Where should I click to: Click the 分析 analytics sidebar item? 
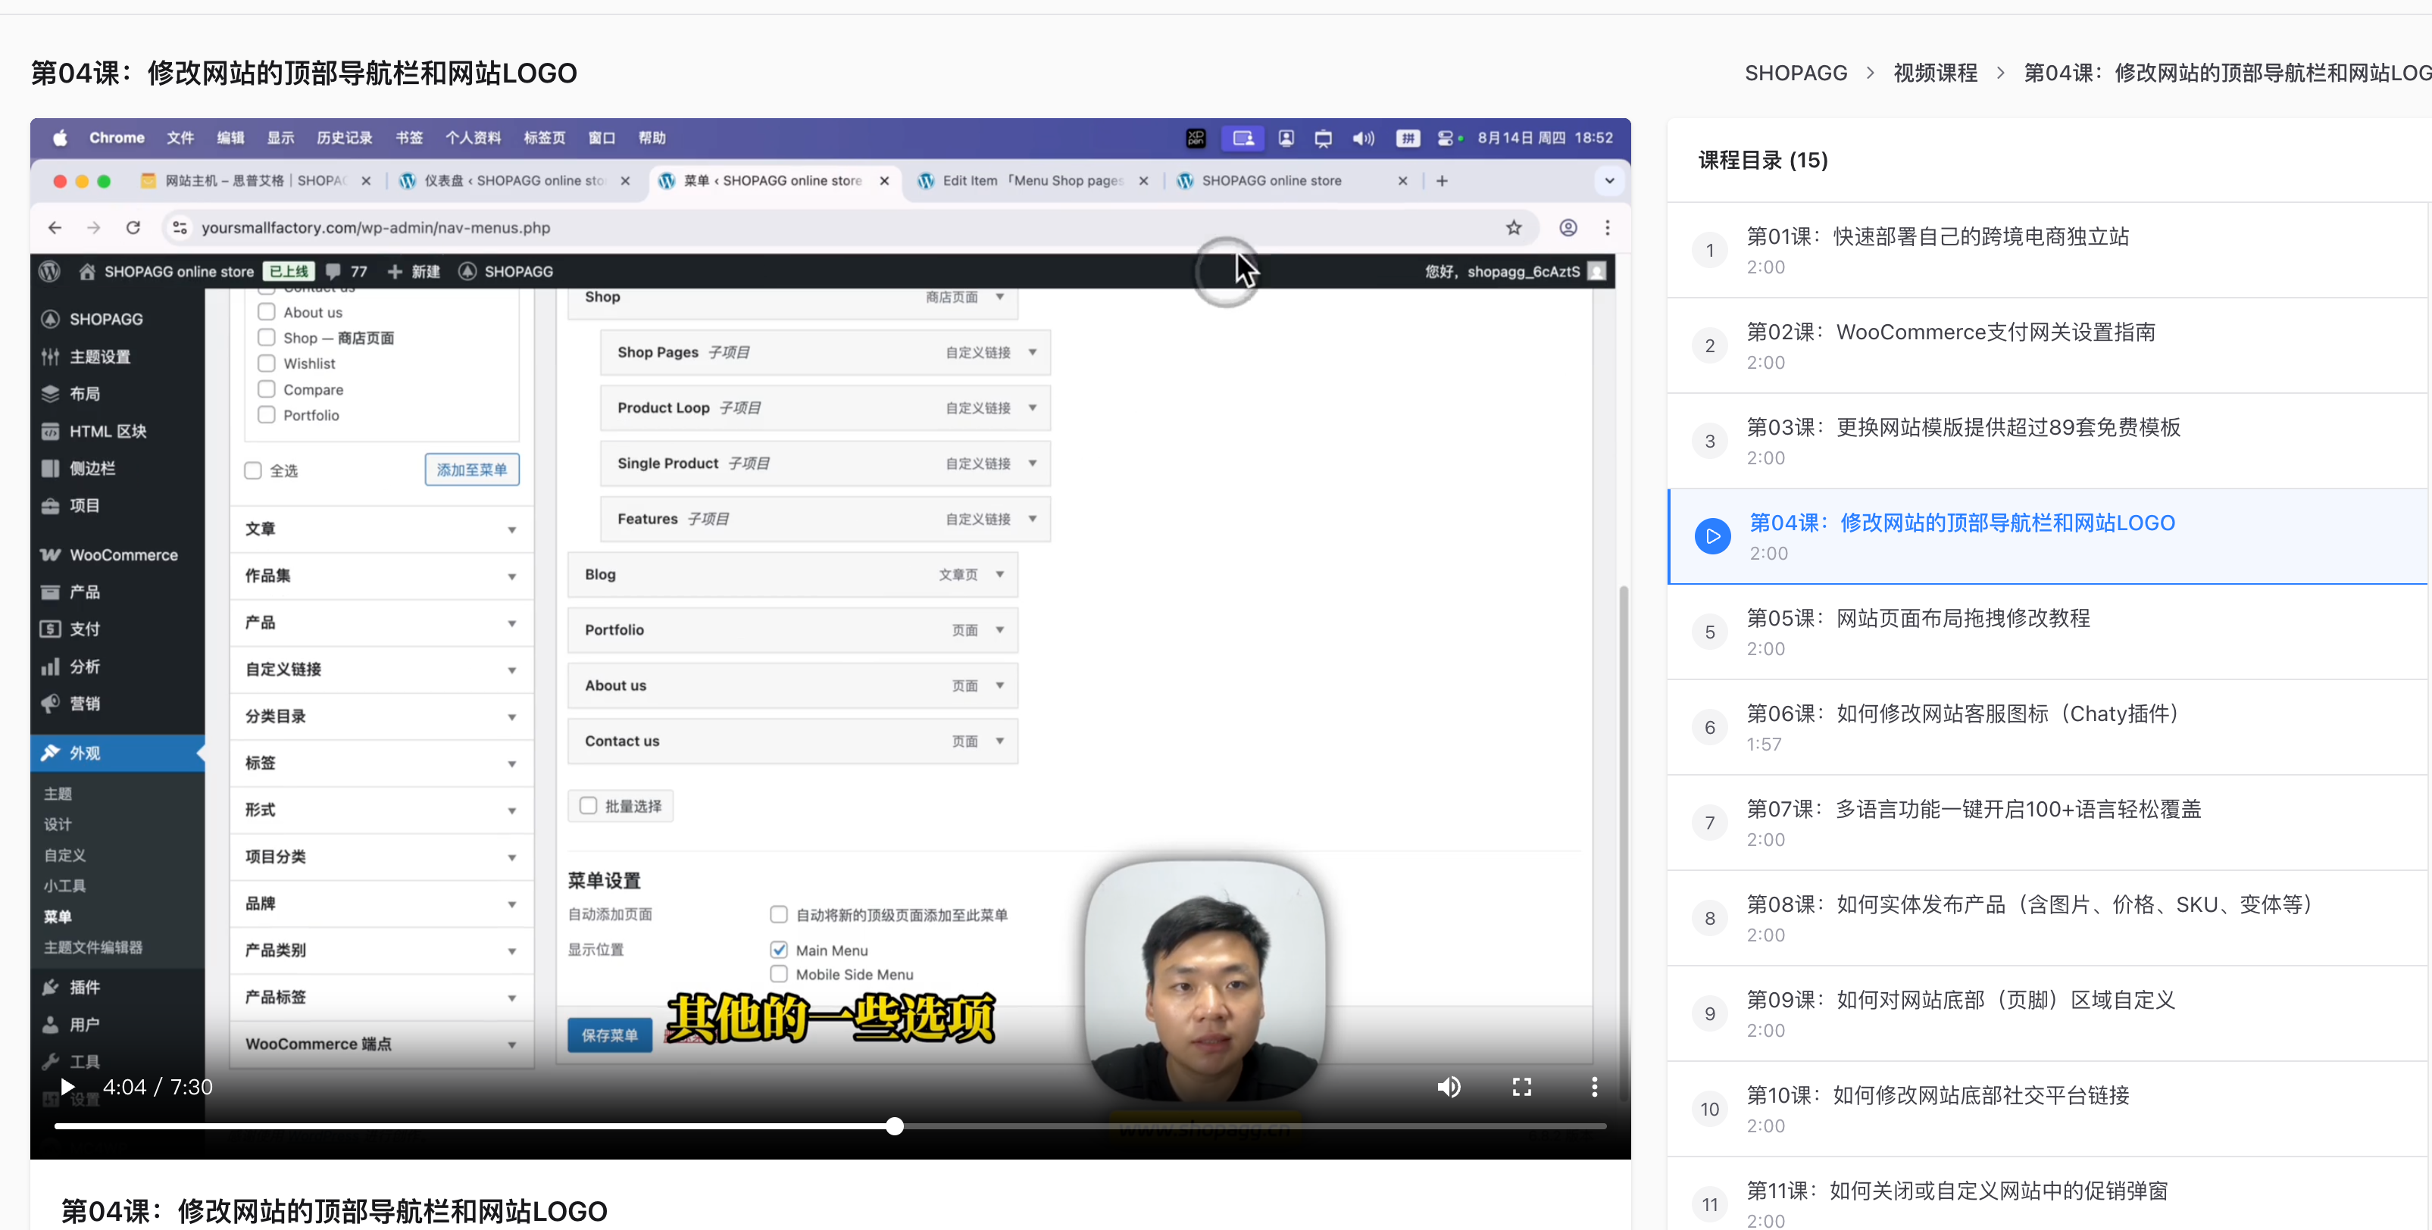[84, 667]
